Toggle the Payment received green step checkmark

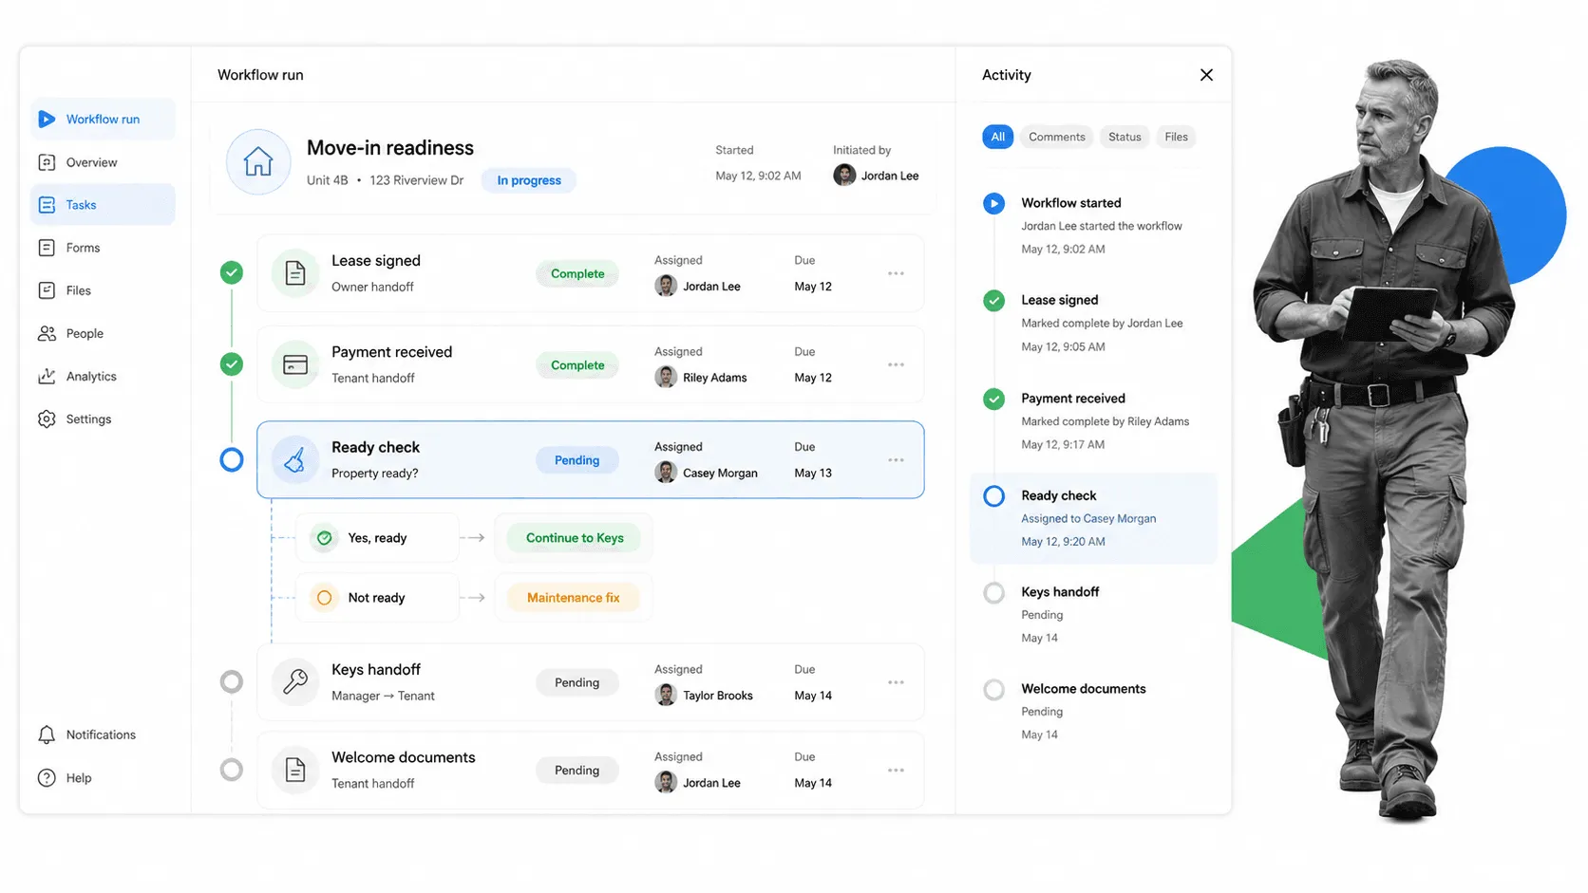[x=232, y=364]
